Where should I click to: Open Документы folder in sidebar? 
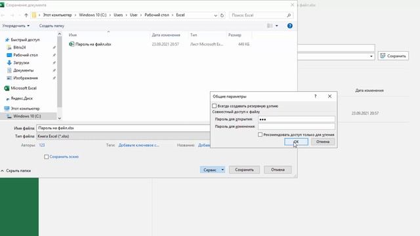24,70
